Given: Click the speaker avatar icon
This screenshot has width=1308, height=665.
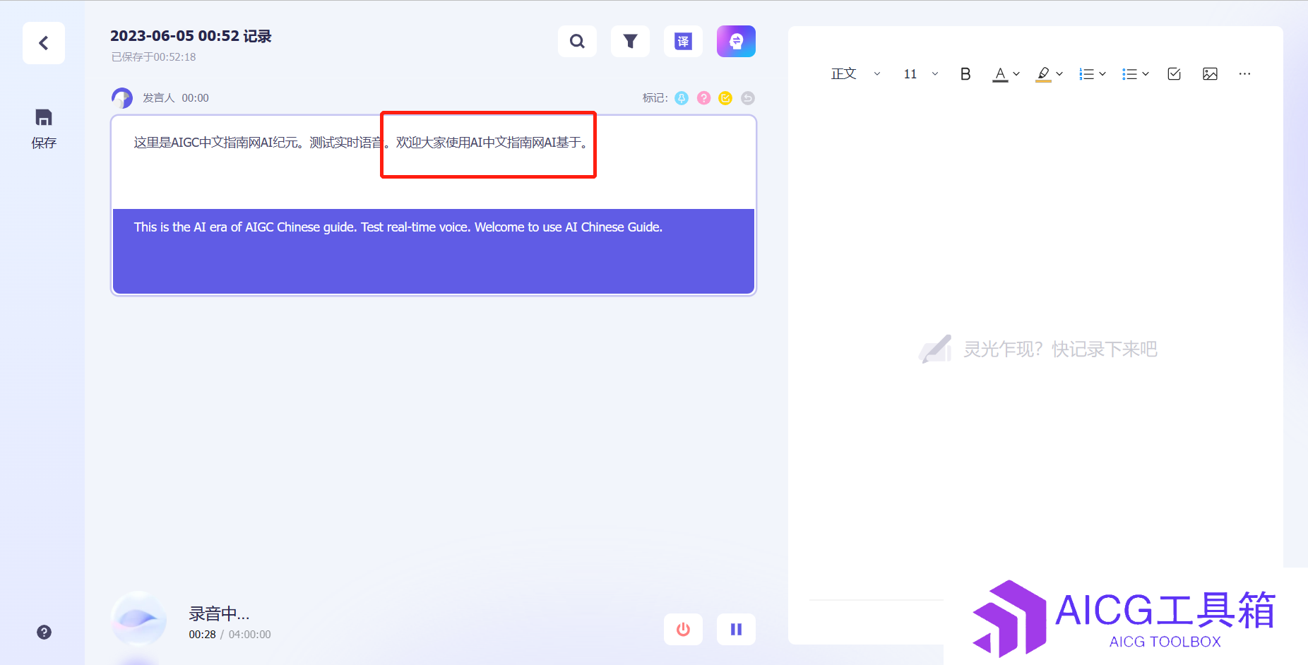Looking at the screenshot, I should pyautogui.click(x=122, y=97).
